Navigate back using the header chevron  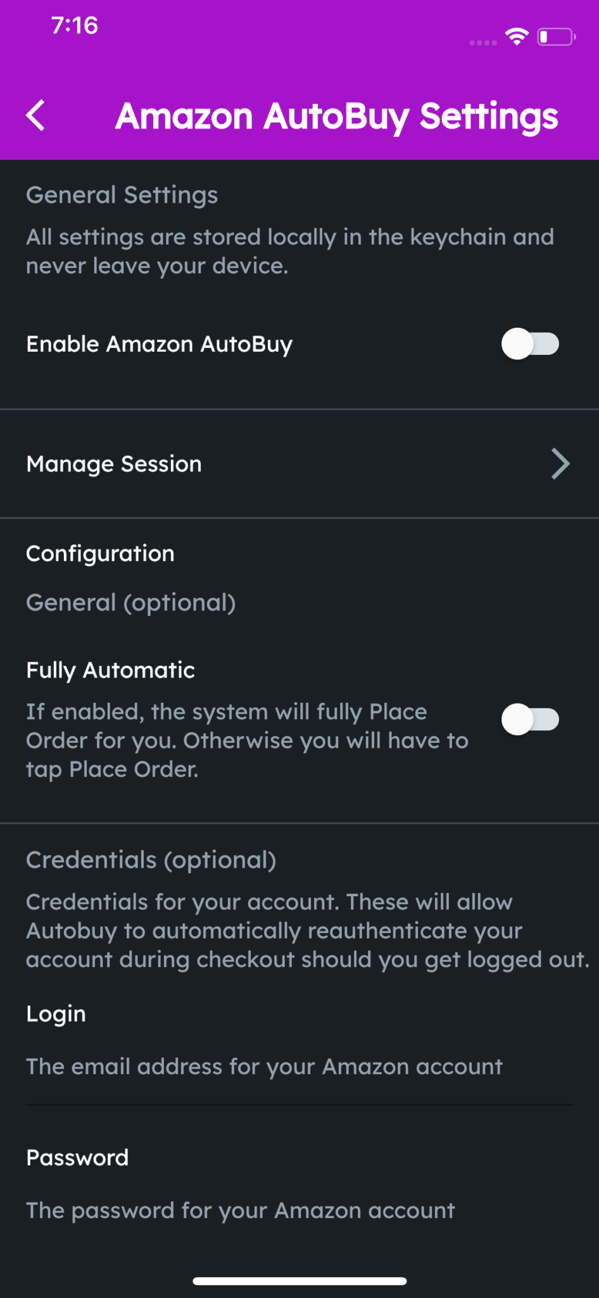point(35,115)
